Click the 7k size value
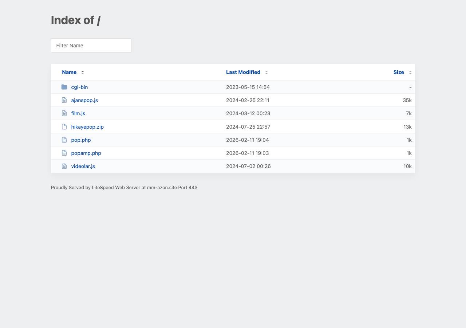The image size is (466, 328). [409, 113]
